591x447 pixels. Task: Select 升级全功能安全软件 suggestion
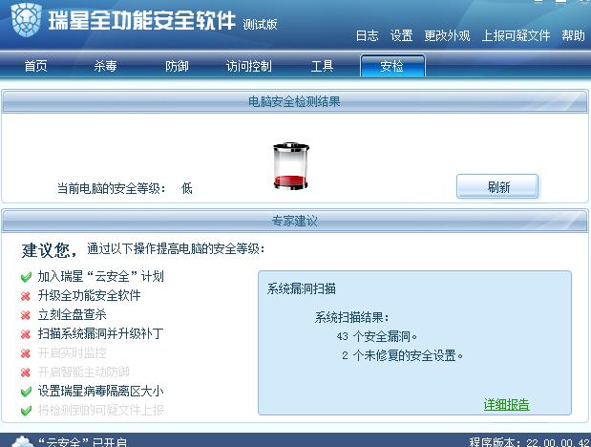pyautogui.click(x=90, y=295)
